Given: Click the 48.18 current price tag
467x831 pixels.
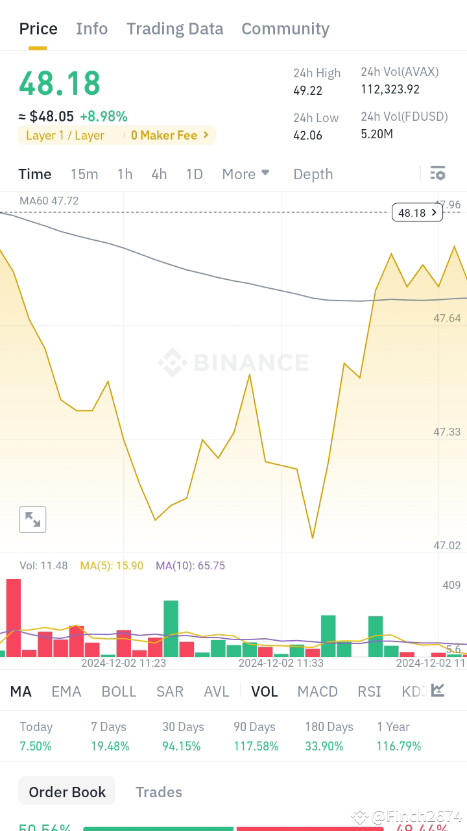Looking at the screenshot, I should 417,212.
